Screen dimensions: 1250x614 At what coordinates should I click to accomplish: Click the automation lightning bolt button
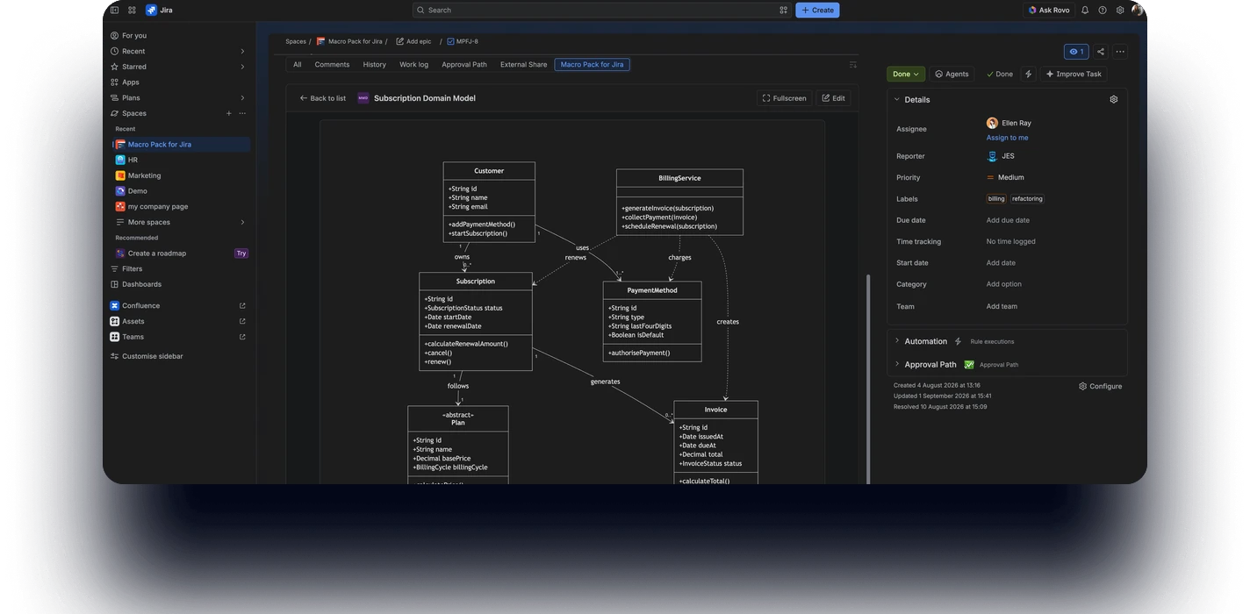1029,74
